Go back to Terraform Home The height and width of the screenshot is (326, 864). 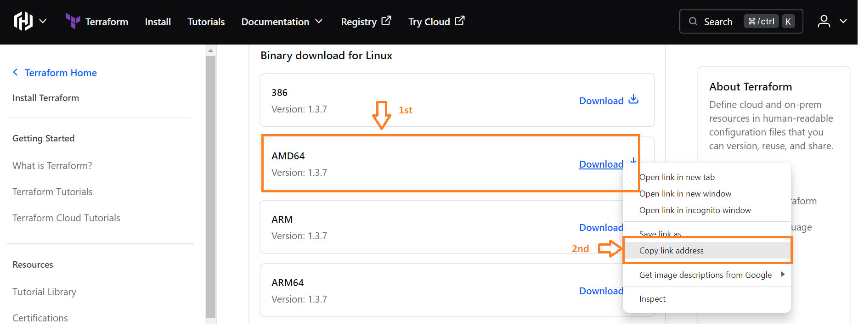[x=61, y=73]
